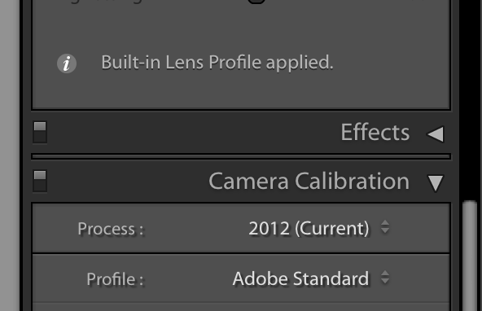Click the lens profile info icon
This screenshot has height=311, width=482.
tap(67, 64)
